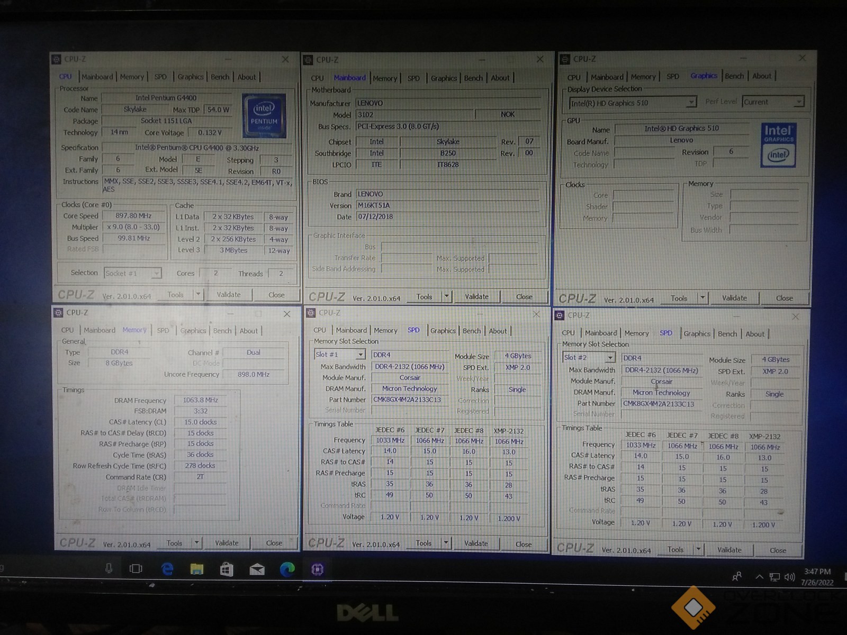Click Validate in the Graphics window
847x635 pixels.
point(735,298)
